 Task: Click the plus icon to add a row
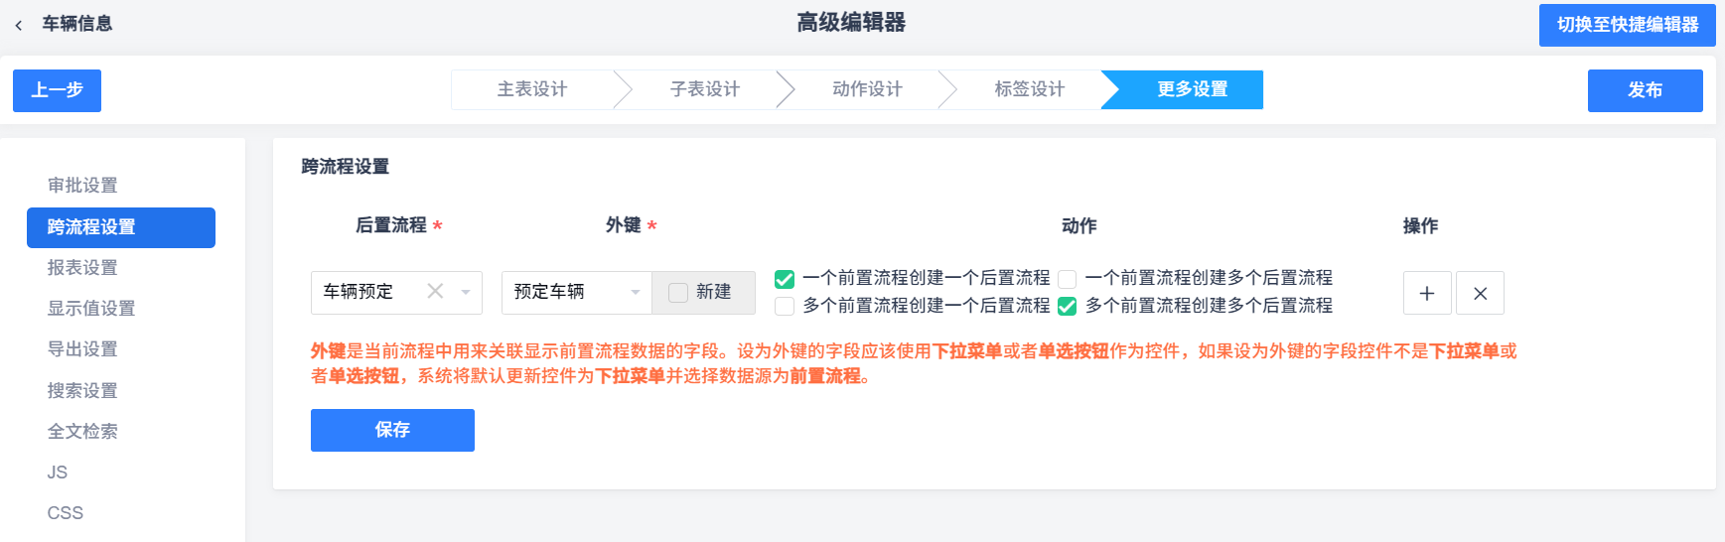click(x=1427, y=293)
